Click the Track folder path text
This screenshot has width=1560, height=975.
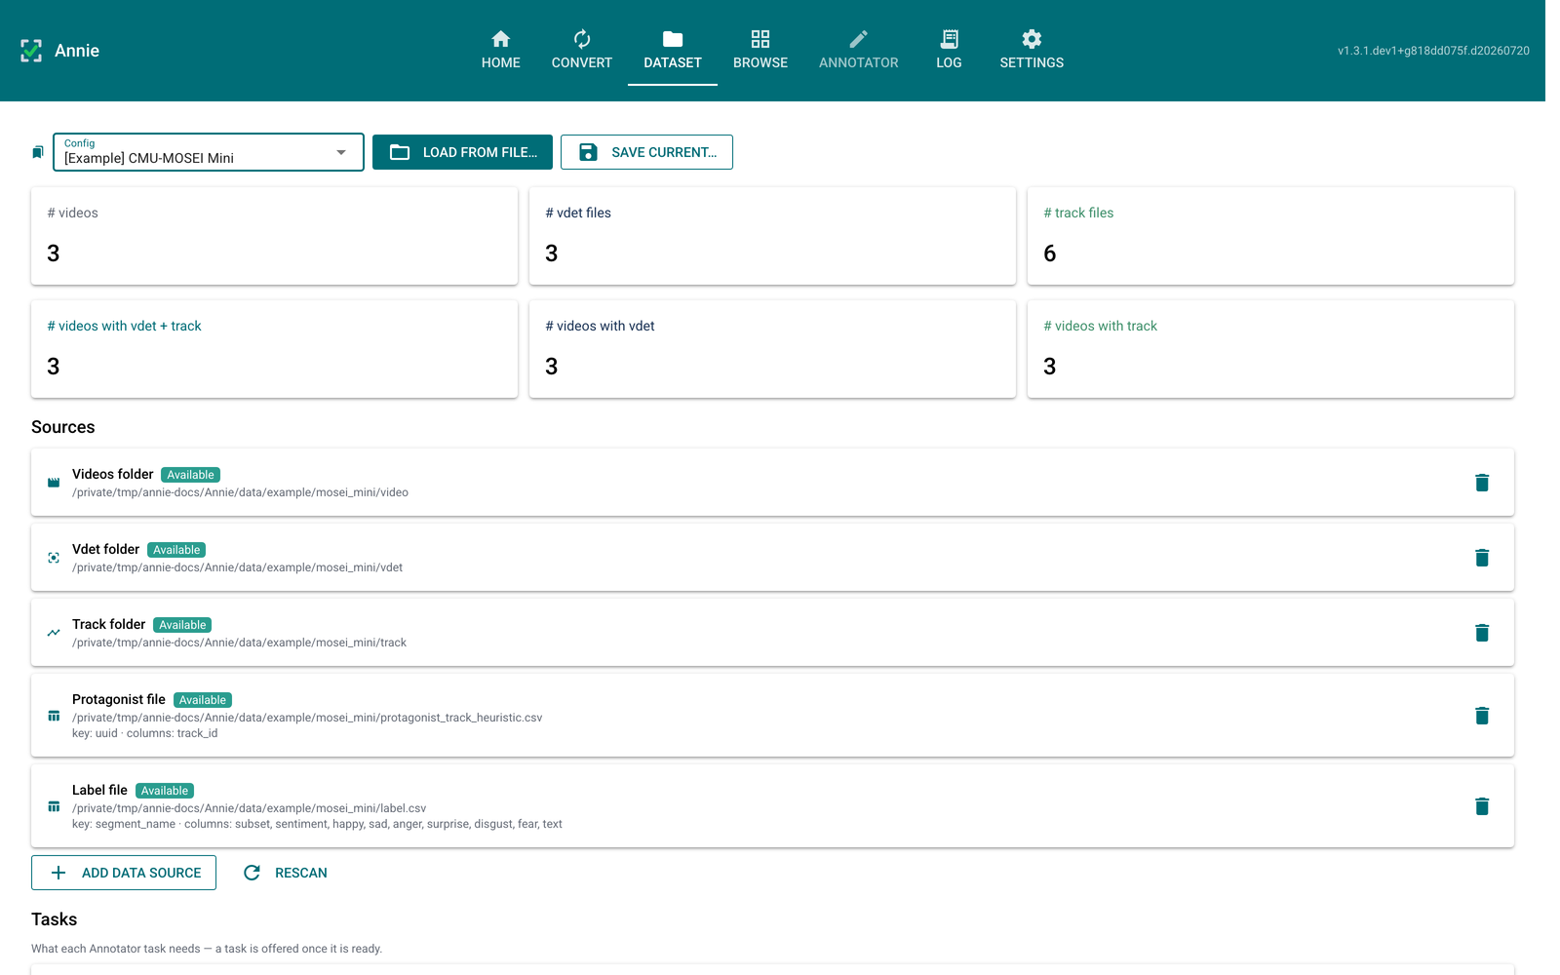point(239,643)
